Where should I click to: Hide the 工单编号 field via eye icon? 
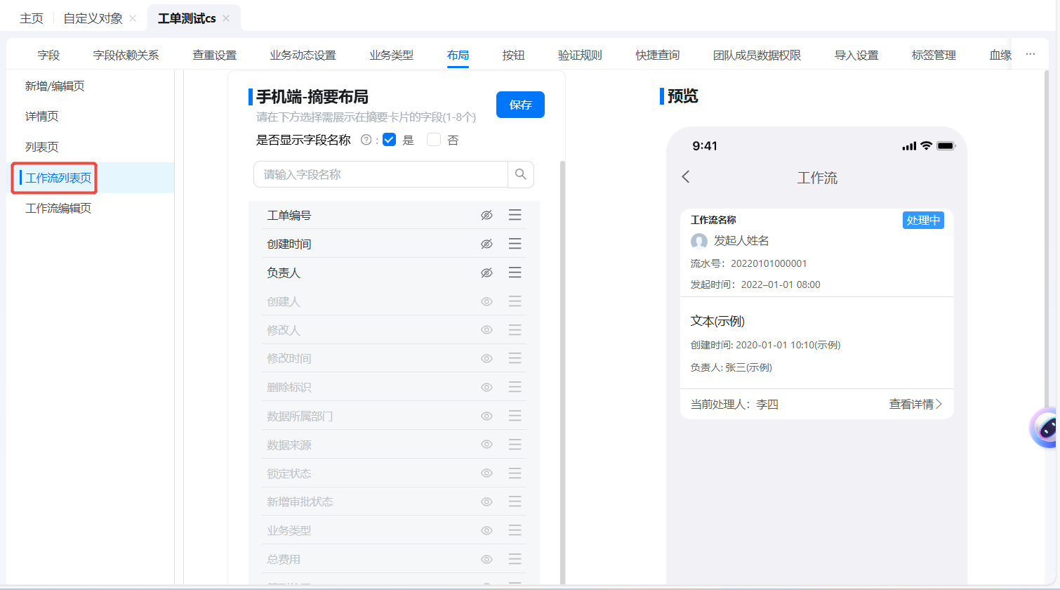click(x=486, y=215)
